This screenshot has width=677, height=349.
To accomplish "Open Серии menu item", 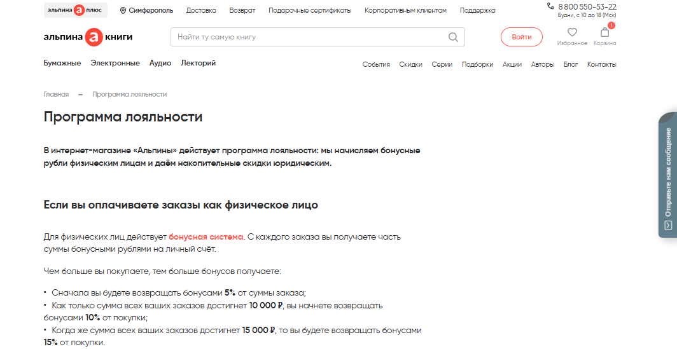I will [x=442, y=64].
